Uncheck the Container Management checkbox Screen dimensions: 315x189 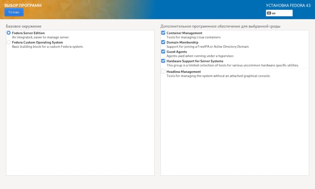pyautogui.click(x=163, y=33)
